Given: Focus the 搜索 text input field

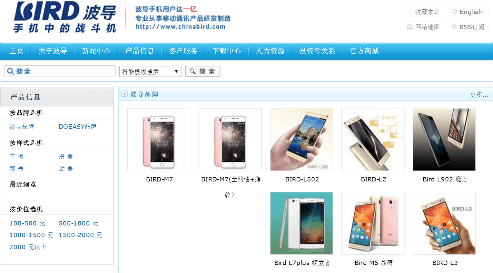Looking at the screenshot, I should tap(60, 71).
